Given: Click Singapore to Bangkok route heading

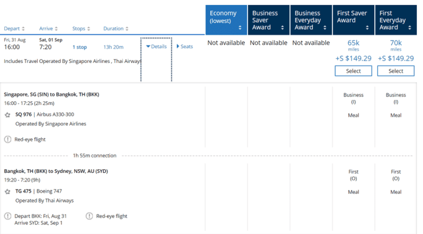Looking at the screenshot, I should (52, 95).
